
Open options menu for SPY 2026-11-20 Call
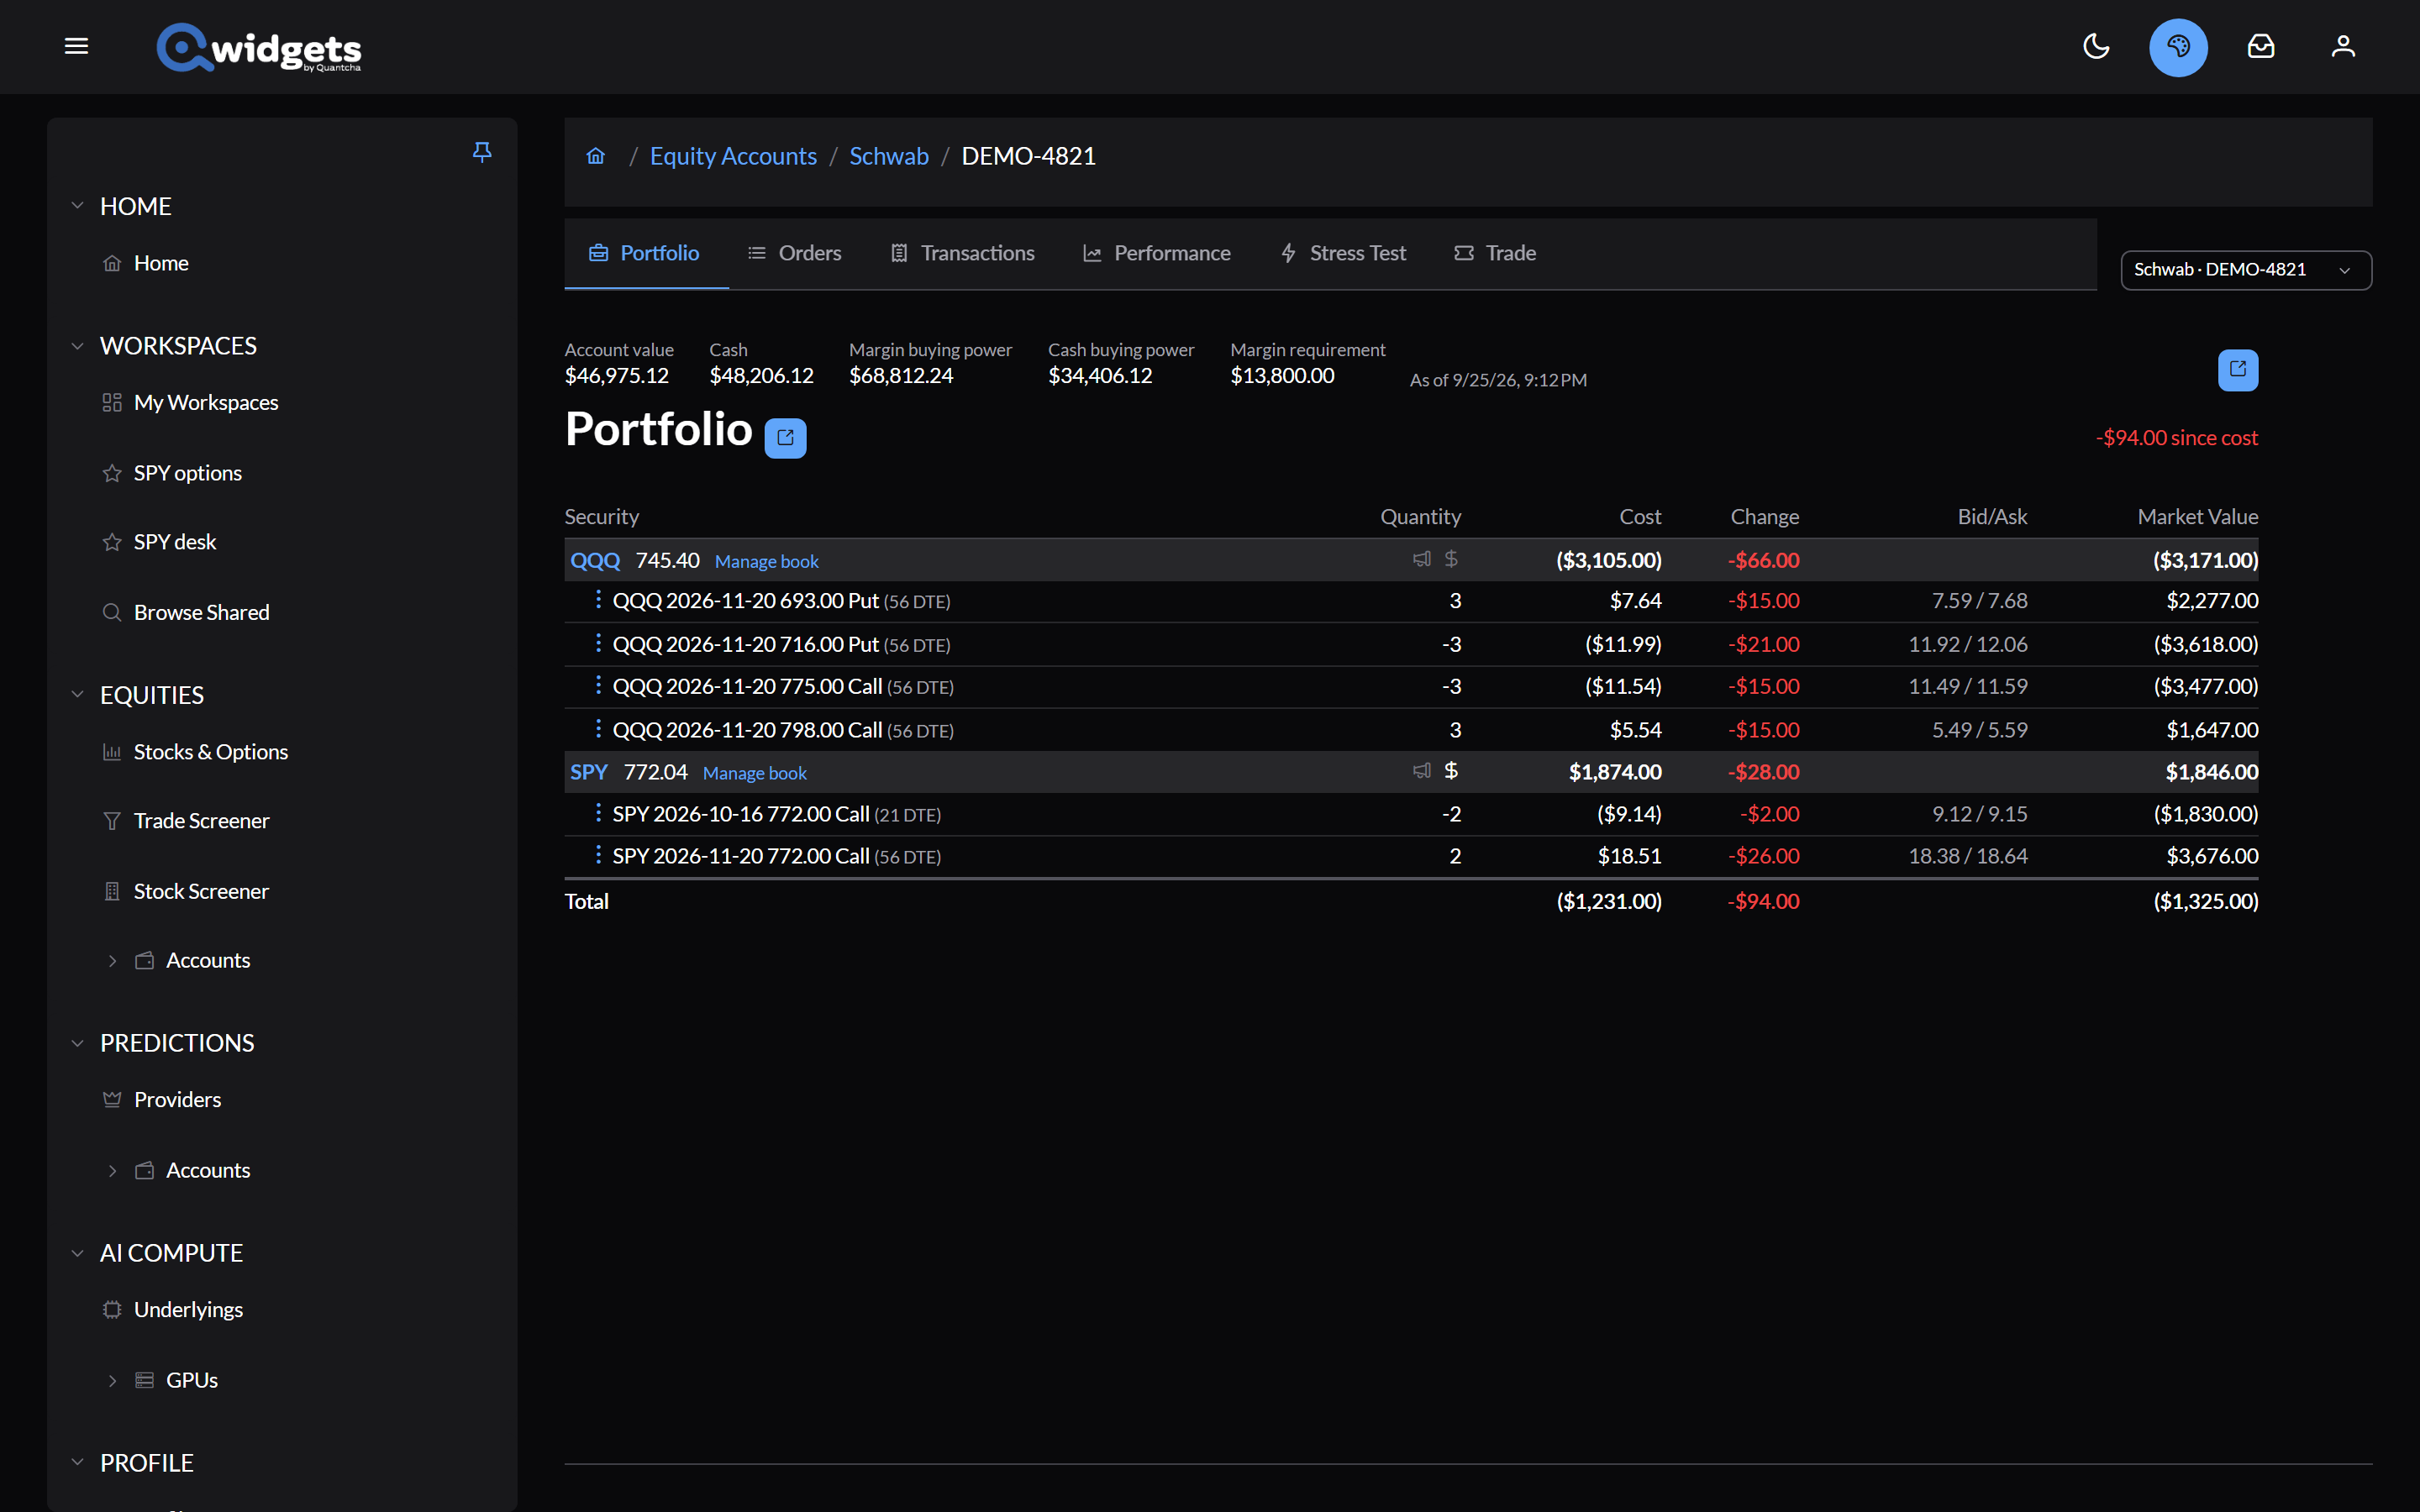(598, 855)
